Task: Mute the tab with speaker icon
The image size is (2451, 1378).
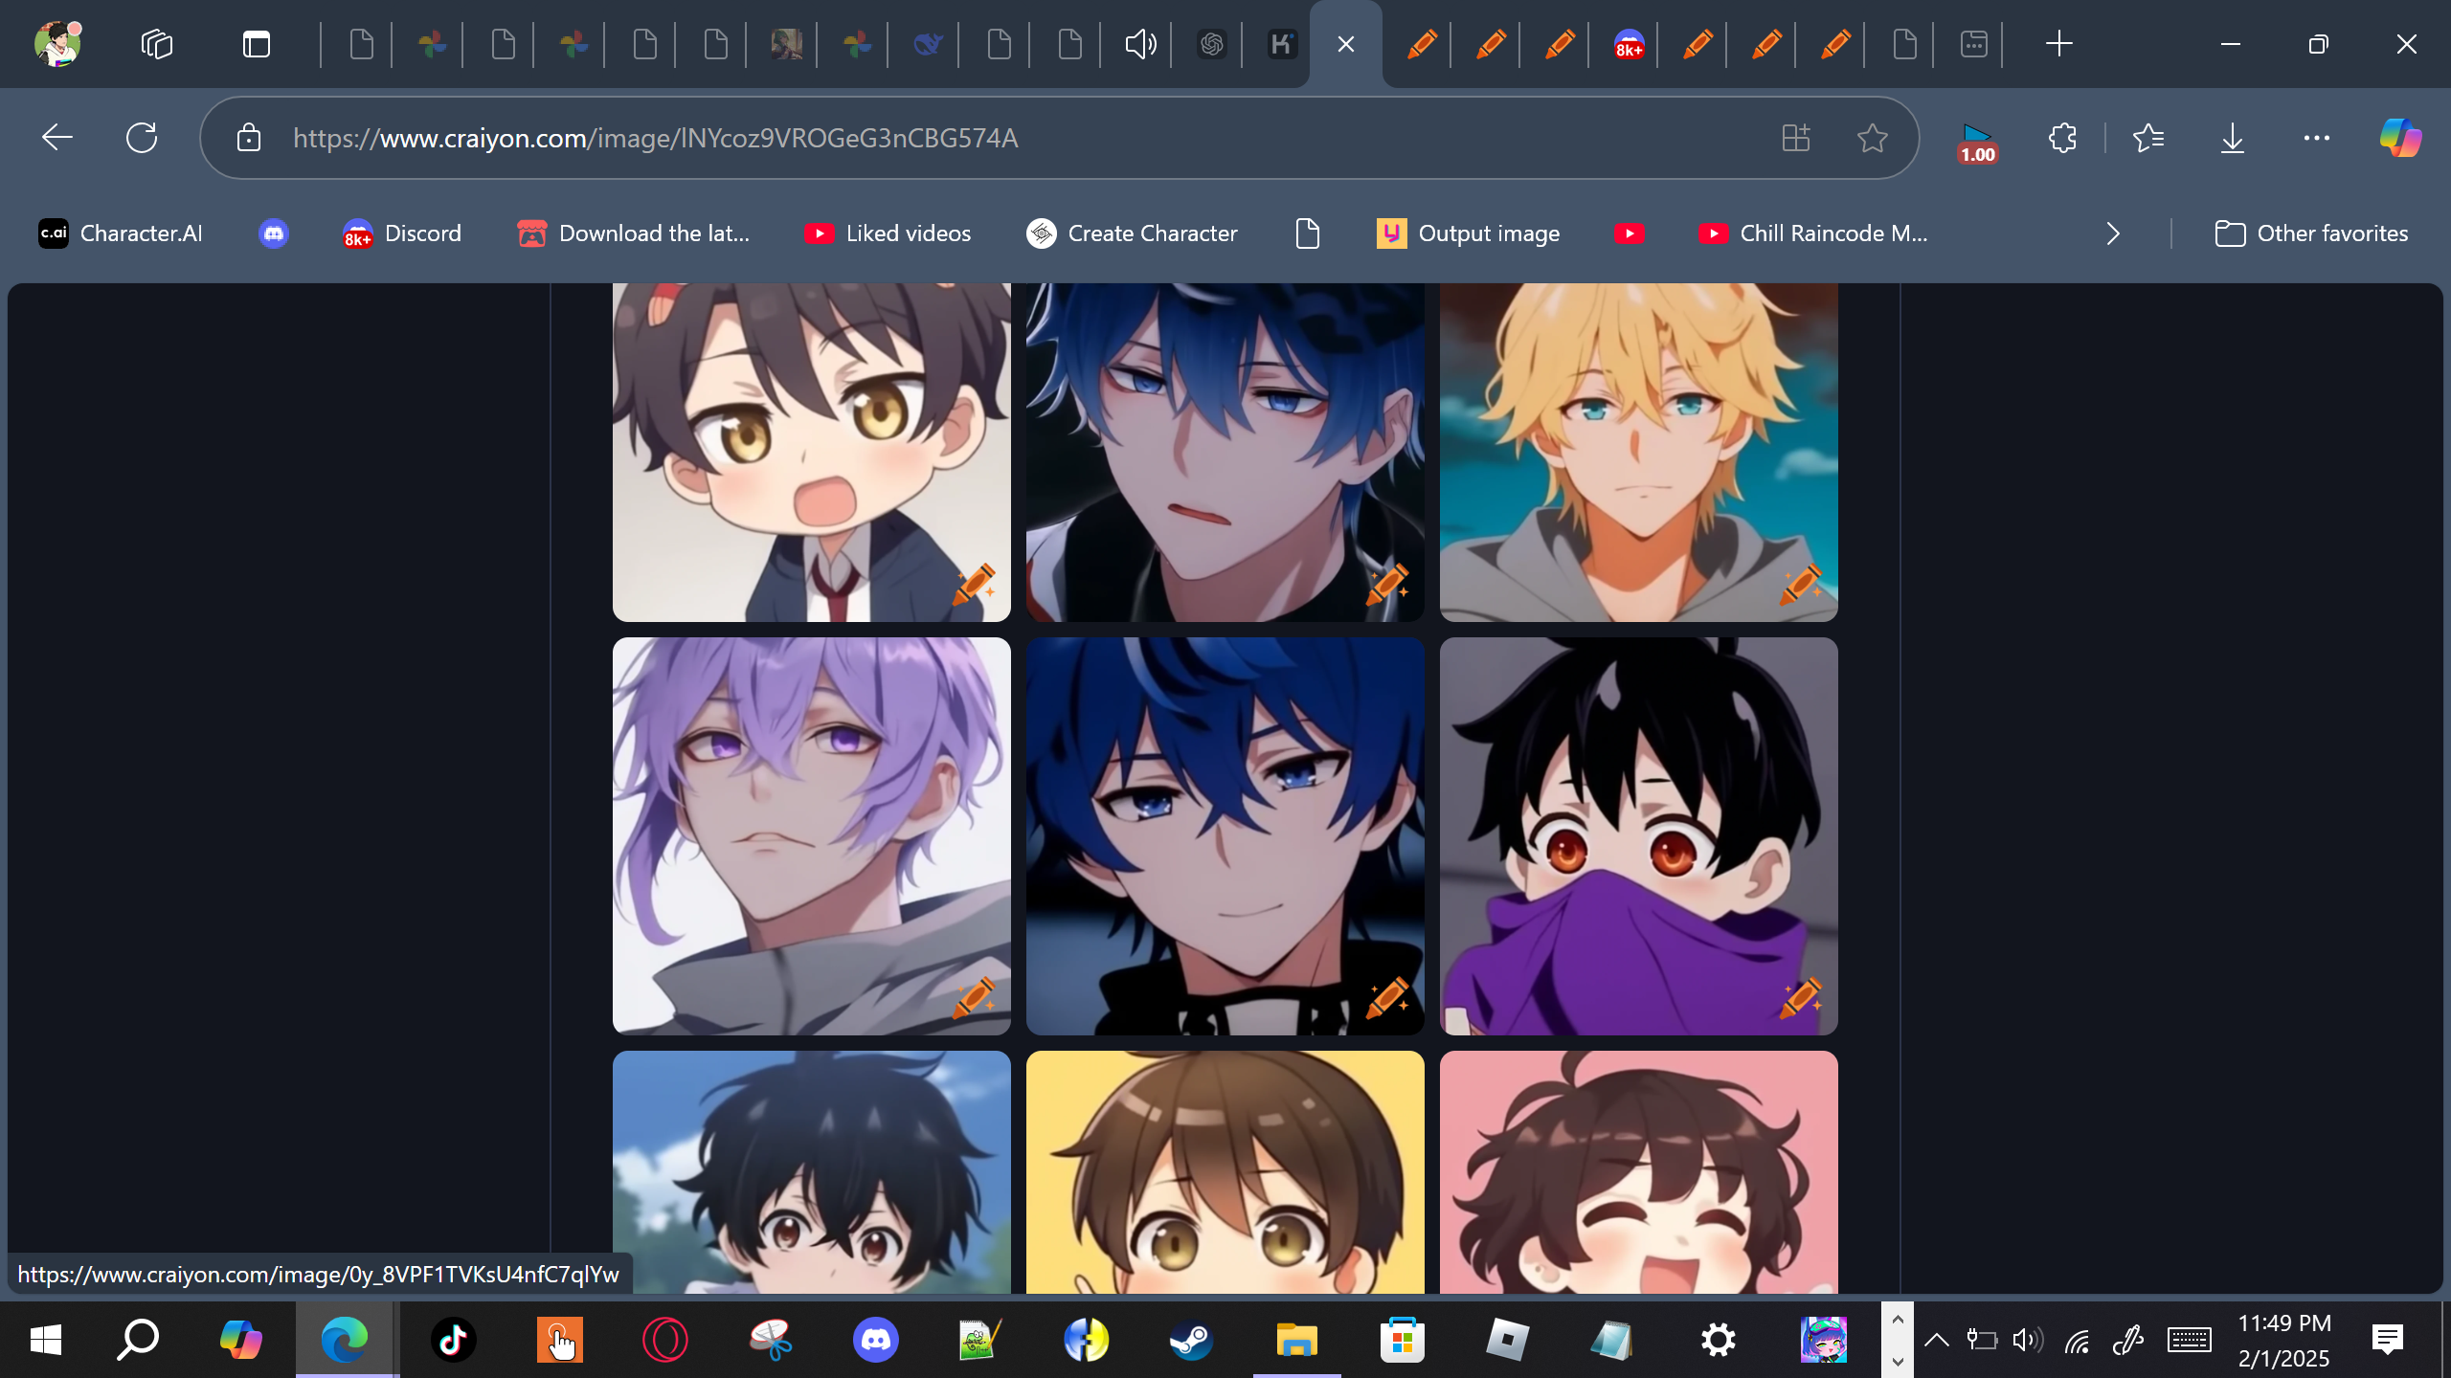Action: [1139, 44]
